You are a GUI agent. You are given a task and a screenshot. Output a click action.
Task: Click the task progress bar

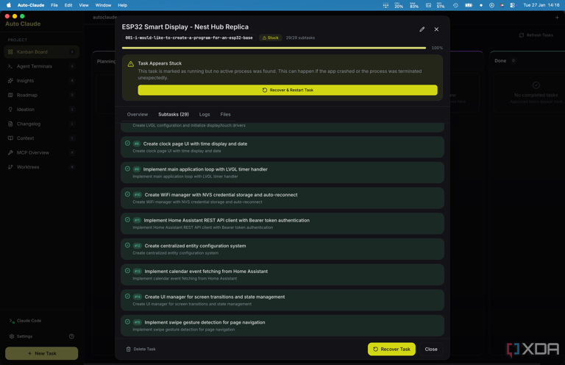[274, 48]
